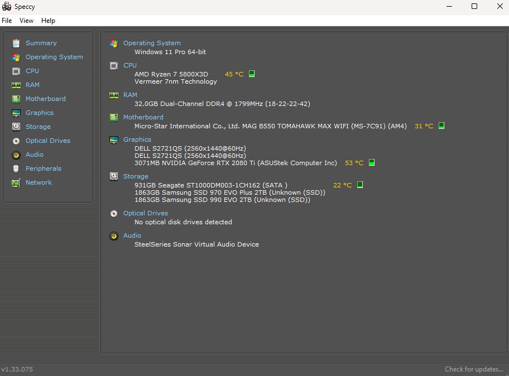Click the Network card icon in sidebar

(x=16, y=182)
